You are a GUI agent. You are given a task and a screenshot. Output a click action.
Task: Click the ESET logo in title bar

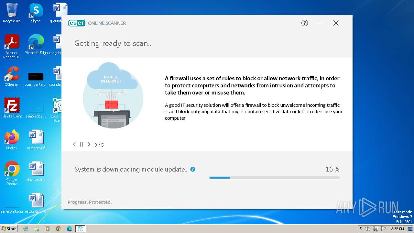[x=77, y=23]
